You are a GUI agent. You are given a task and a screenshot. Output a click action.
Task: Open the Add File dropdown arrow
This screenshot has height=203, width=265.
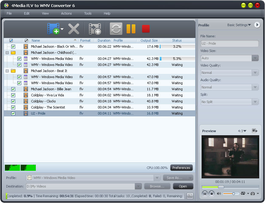62,29
